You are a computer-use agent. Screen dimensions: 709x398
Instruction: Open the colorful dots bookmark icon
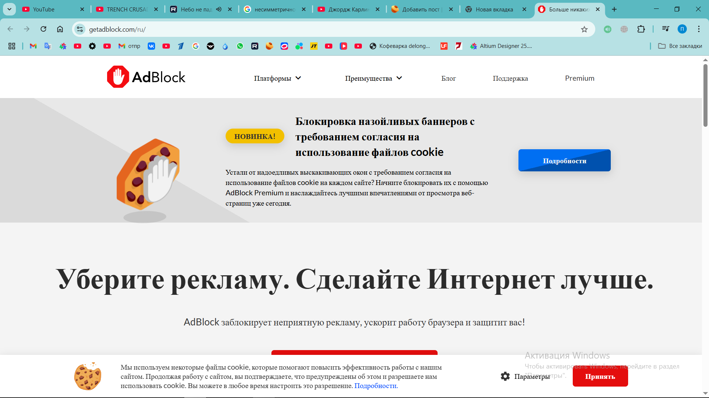click(299, 46)
